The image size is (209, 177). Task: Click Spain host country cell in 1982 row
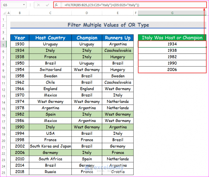point(50,114)
